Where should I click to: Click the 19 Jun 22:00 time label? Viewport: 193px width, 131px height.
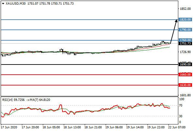point(156,127)
